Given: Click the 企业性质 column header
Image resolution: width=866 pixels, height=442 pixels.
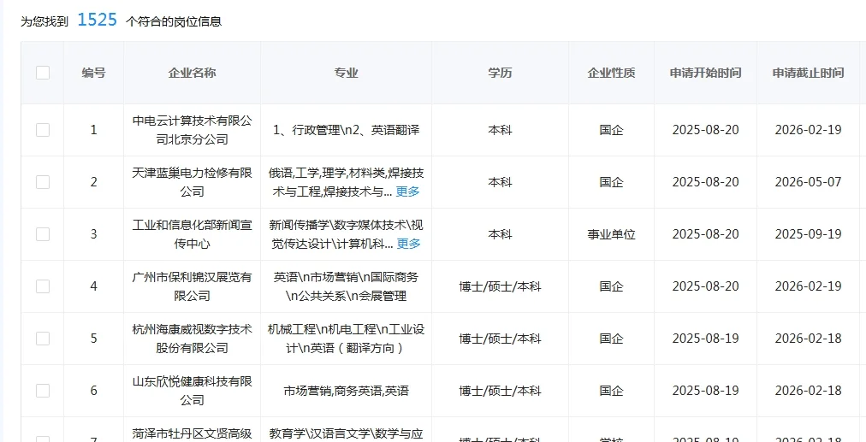Looking at the screenshot, I should 611,73.
